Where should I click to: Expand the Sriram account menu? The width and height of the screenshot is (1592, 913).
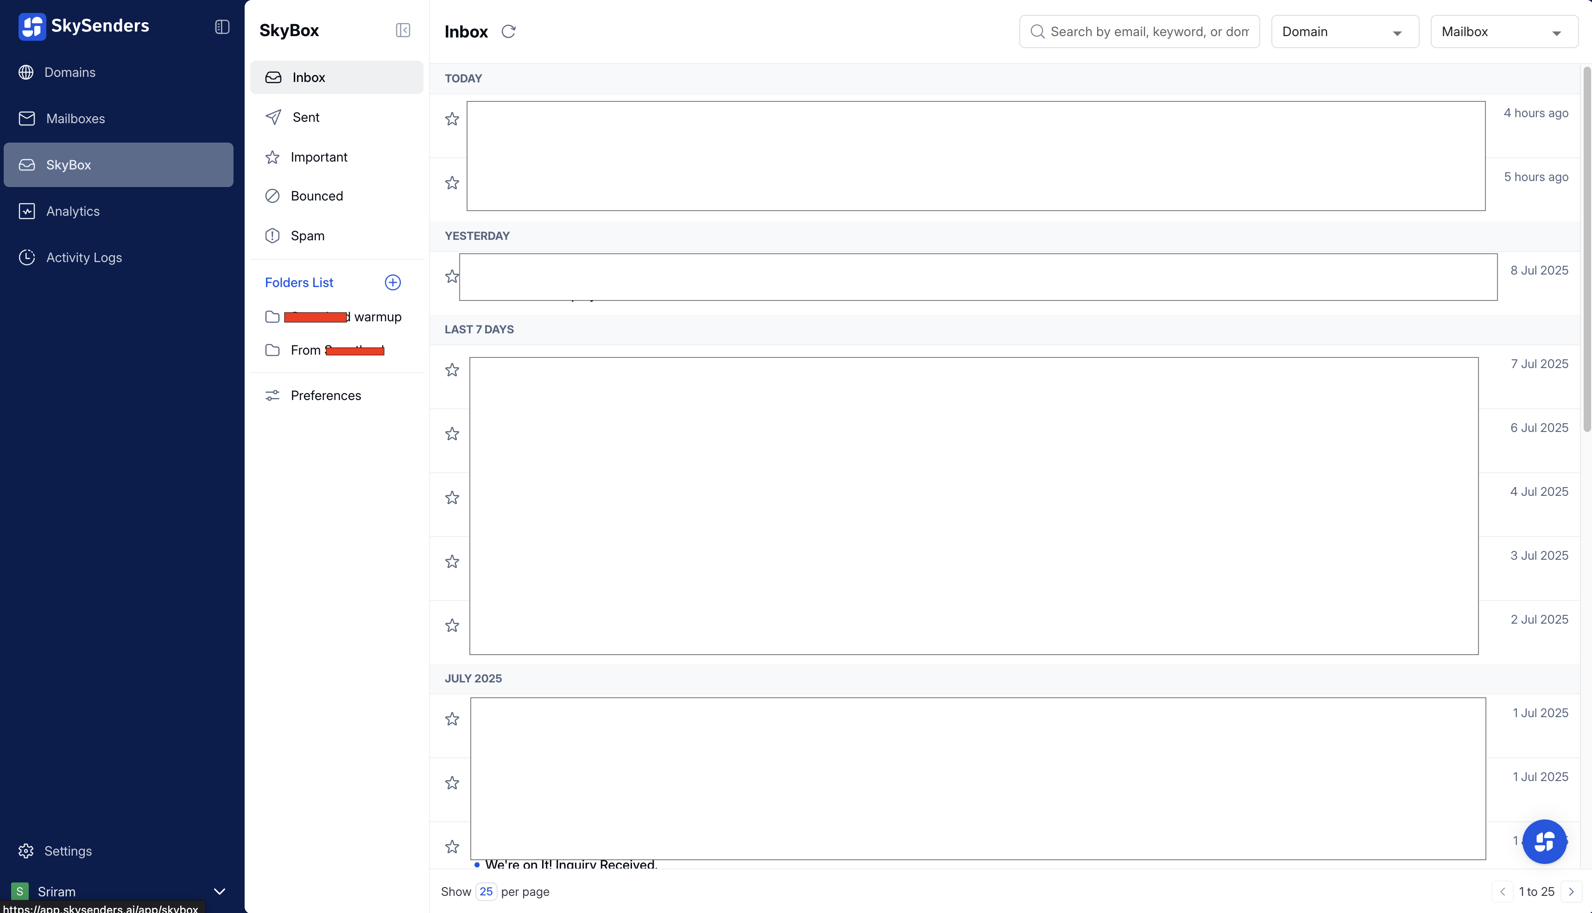219,891
